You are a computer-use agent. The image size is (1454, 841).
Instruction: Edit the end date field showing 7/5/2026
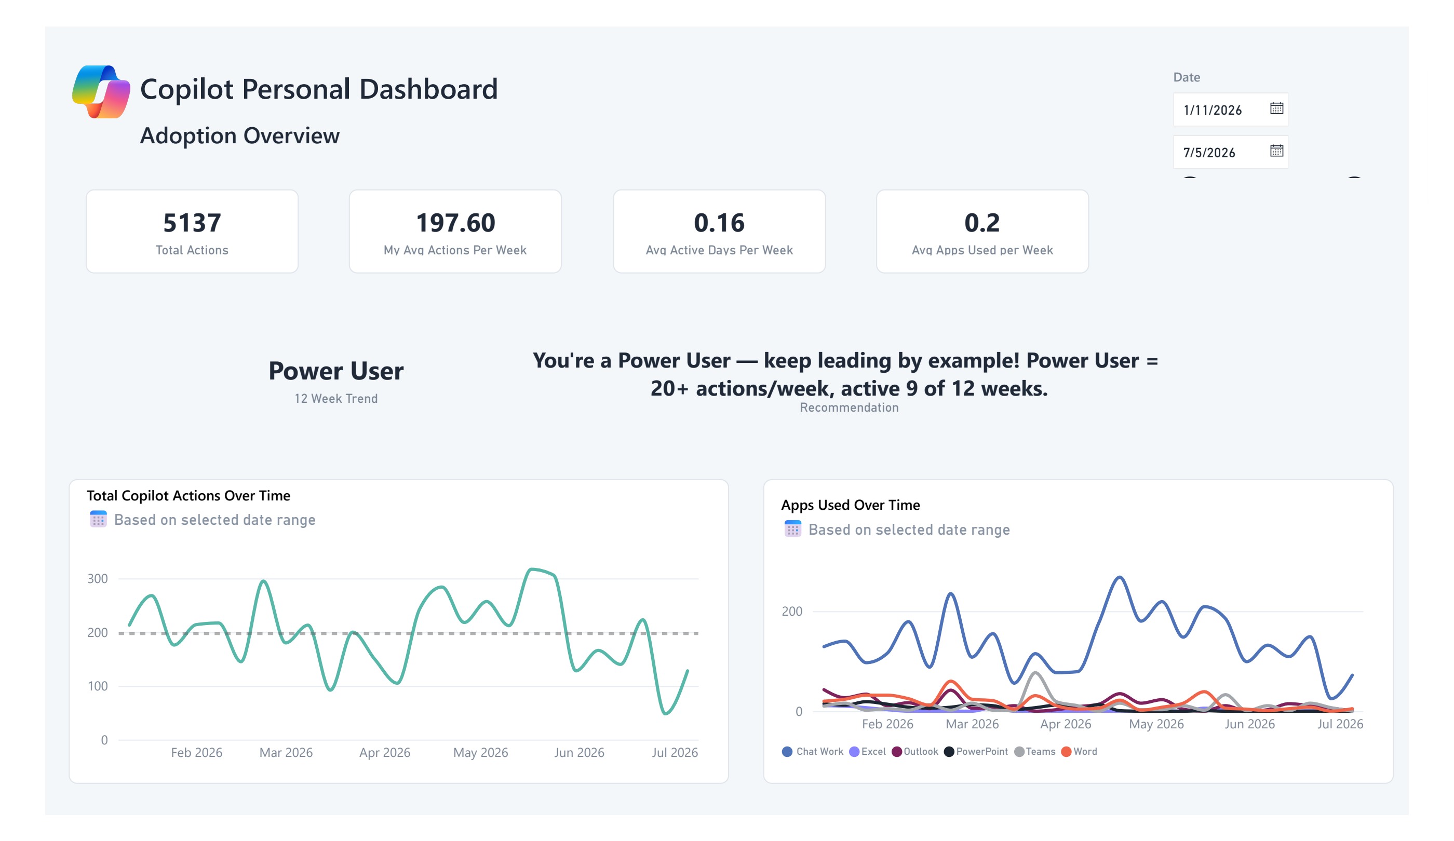coord(1230,152)
